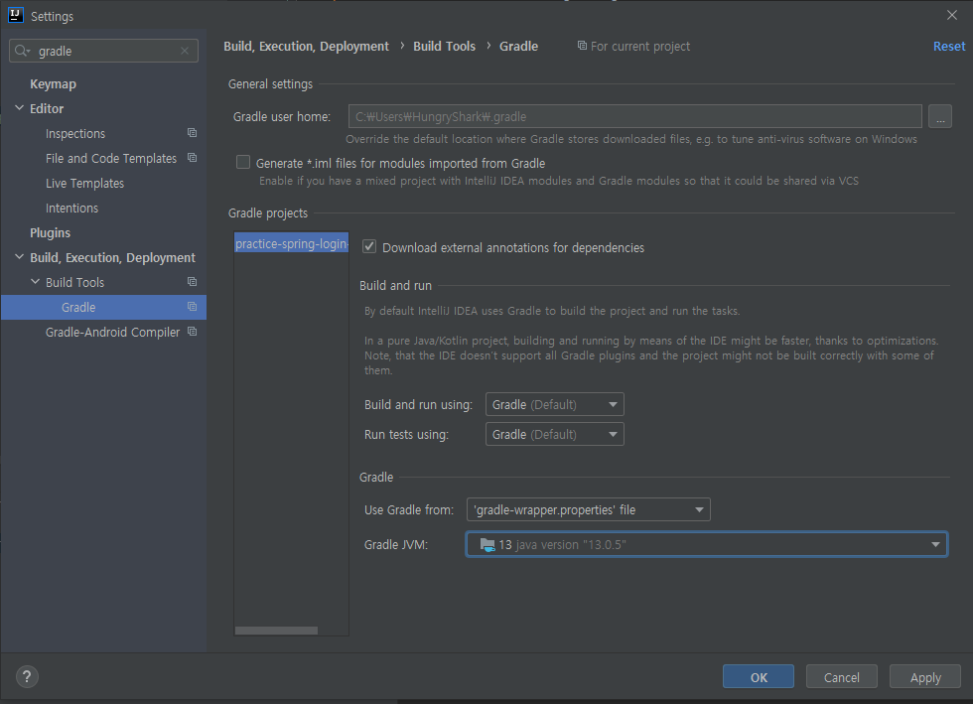
Task: Click the settings search field
Action: [x=103, y=51]
